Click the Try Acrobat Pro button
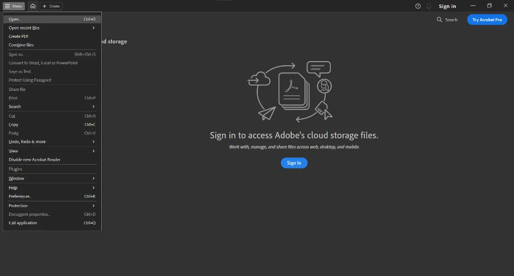Image resolution: width=514 pixels, height=276 pixels. 487,20
